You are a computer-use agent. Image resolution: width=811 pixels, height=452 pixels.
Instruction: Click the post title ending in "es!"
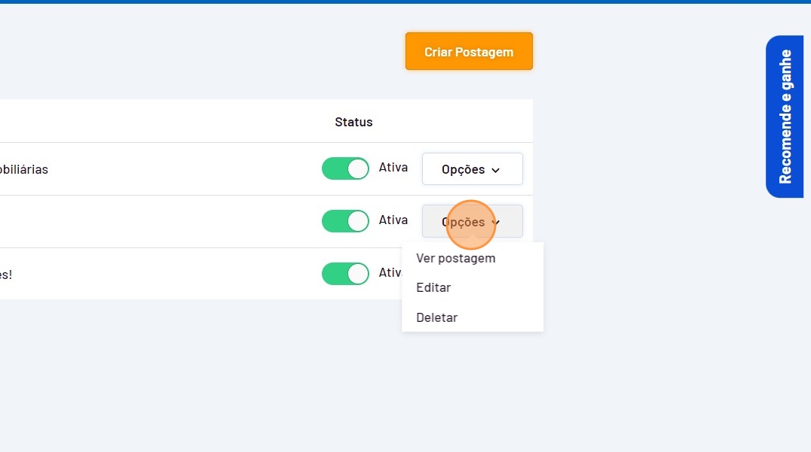coord(6,275)
